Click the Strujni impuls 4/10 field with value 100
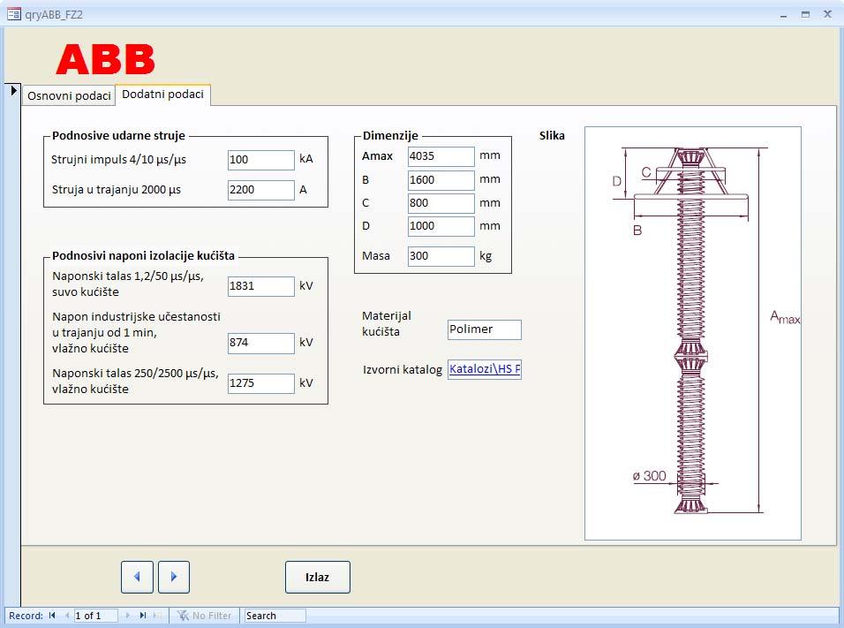This screenshot has width=844, height=628. click(261, 160)
